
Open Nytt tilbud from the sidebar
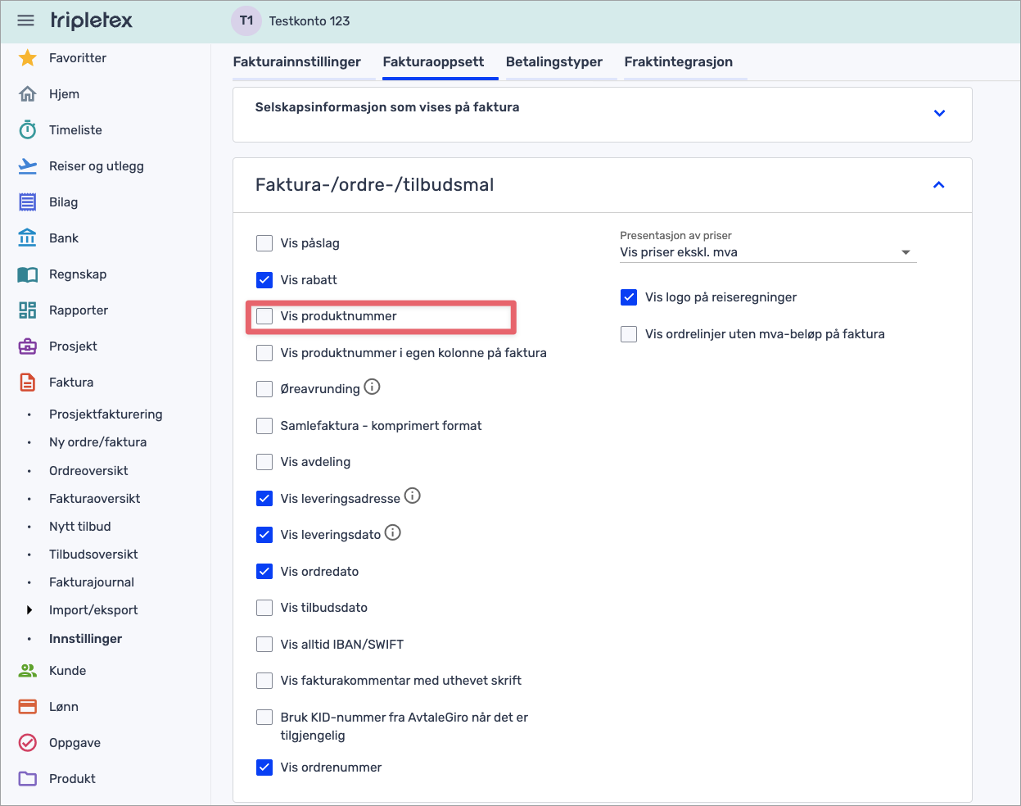[79, 526]
